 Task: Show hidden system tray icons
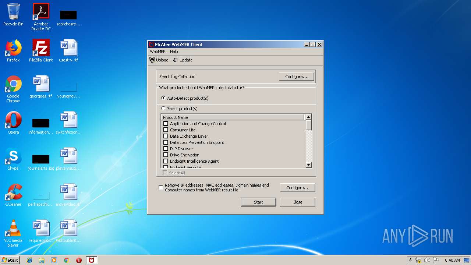[410, 260]
